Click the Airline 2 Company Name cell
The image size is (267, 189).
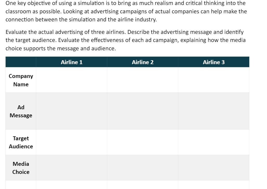[x=143, y=80]
